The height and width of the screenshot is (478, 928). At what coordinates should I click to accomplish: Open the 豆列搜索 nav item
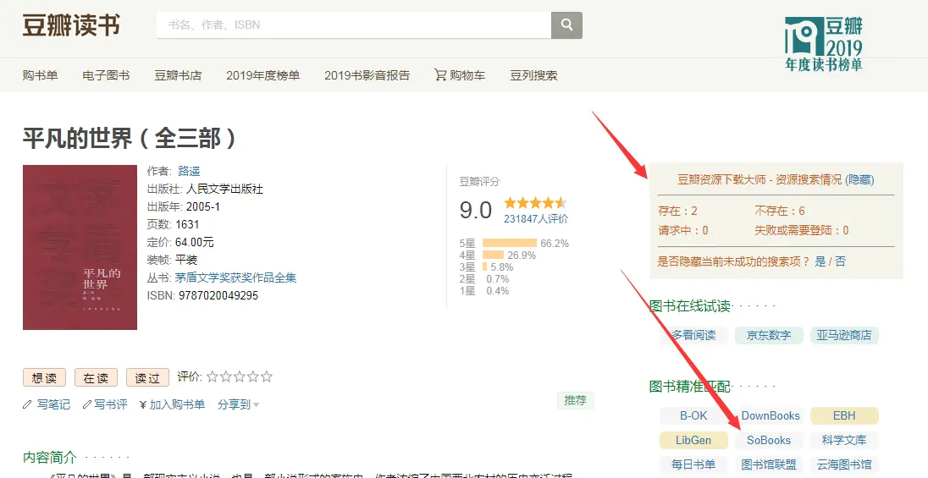tap(533, 75)
